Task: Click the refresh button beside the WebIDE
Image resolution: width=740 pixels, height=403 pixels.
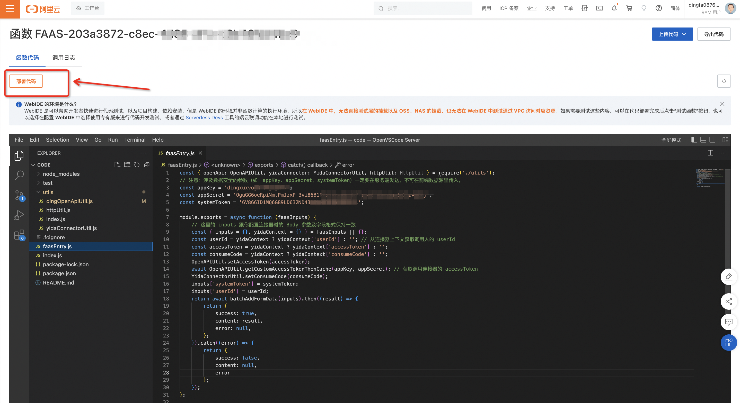Action: (724, 81)
